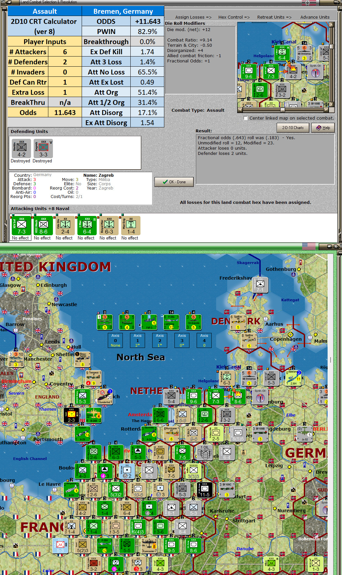The image size is (342, 575).
Task: Select the destroyed Stettin 4-2 defending unit
Action: 22,149
